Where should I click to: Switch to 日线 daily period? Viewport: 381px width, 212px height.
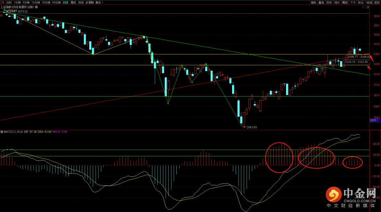[65, 2]
